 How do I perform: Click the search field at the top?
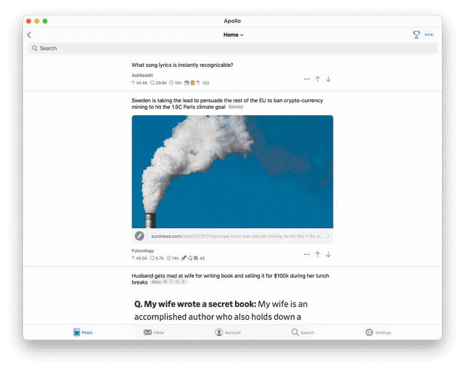[232, 48]
